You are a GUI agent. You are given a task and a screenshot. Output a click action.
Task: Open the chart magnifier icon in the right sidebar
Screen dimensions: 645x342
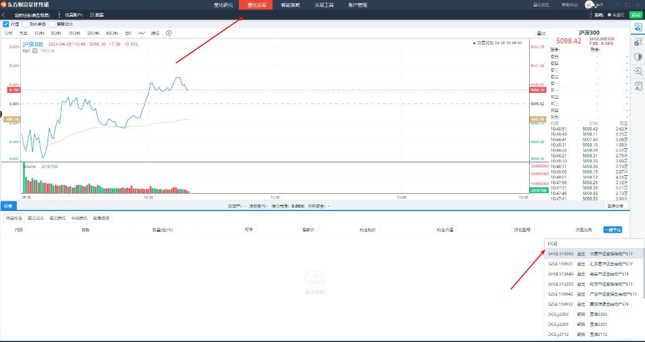pyautogui.click(x=638, y=71)
